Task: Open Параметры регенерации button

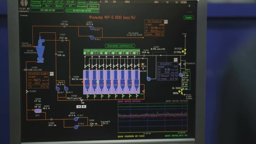Action: click(120, 46)
